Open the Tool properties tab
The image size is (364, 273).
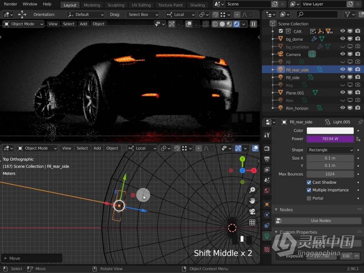point(267,135)
